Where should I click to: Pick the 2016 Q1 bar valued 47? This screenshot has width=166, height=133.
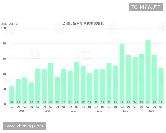[x=38, y=86]
